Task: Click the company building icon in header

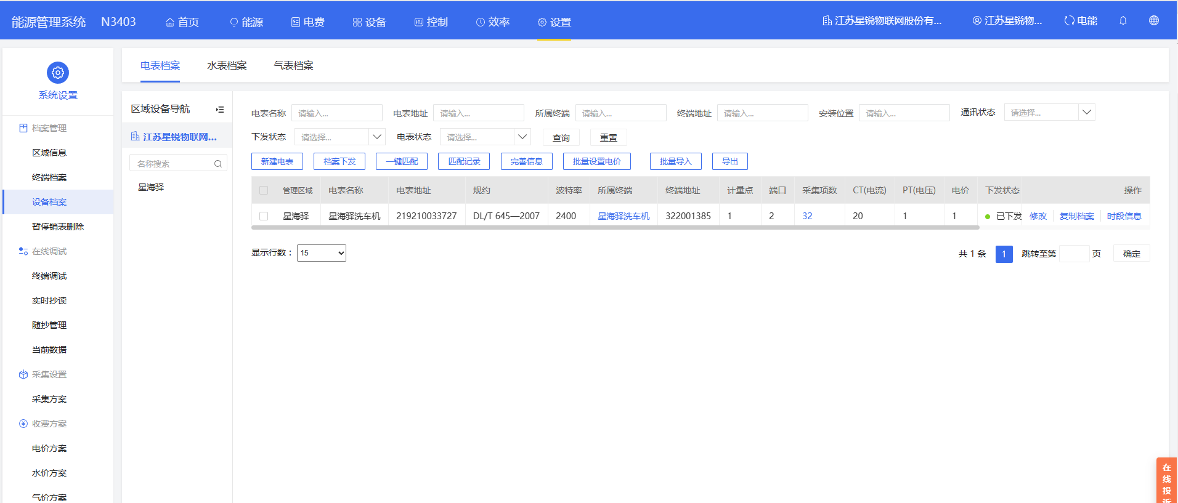Action: [827, 21]
